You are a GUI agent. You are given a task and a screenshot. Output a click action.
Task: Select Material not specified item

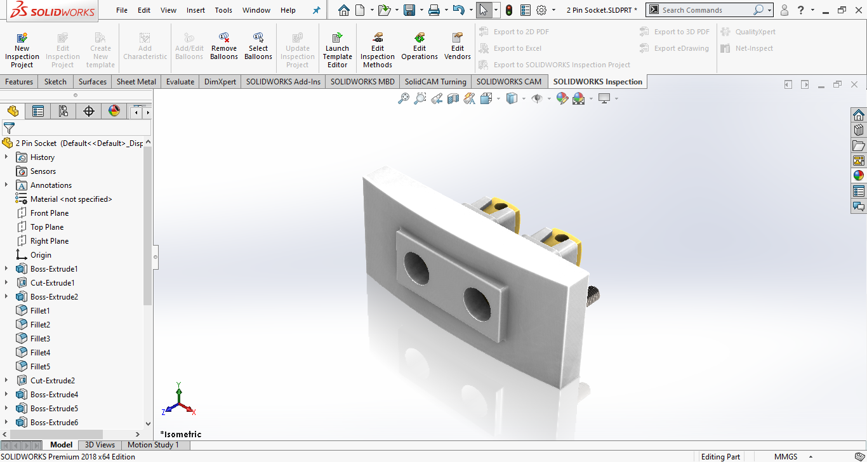point(71,199)
